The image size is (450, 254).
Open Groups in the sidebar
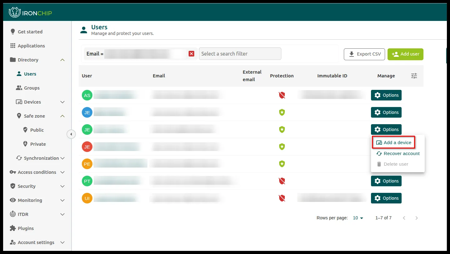click(x=28, y=88)
